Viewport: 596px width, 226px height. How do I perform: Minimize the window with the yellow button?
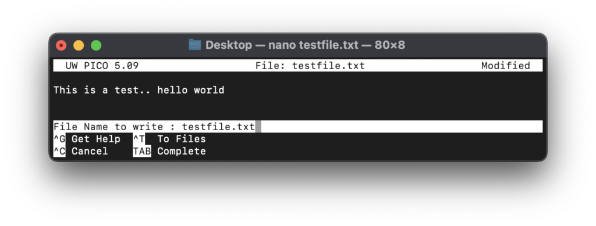79,45
